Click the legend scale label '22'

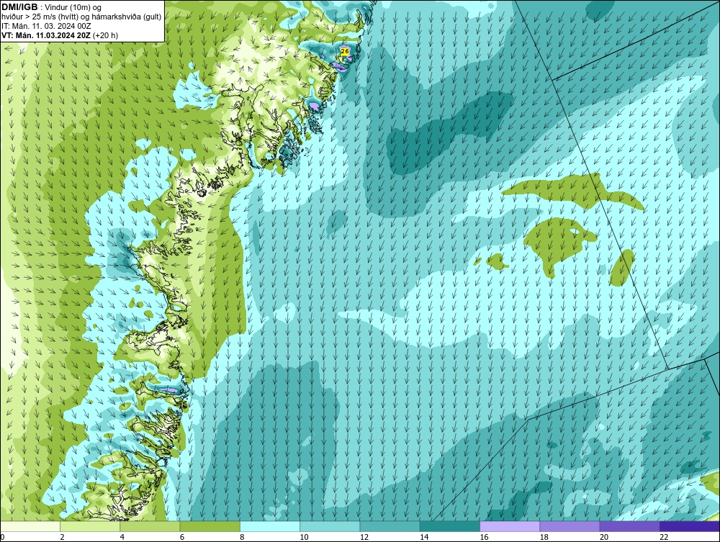click(664, 537)
